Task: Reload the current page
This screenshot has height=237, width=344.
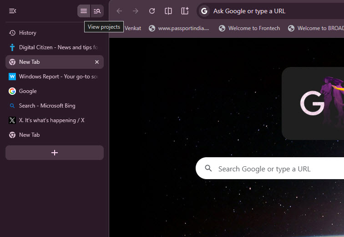Action: click(x=152, y=11)
